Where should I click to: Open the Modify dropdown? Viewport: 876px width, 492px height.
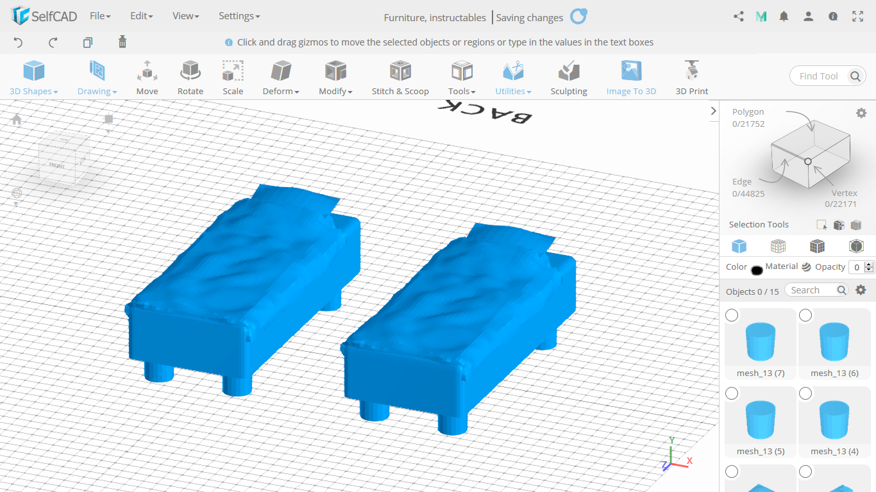coord(336,78)
